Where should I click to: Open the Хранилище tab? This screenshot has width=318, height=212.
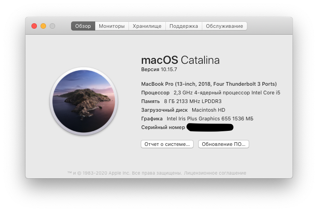tap(147, 26)
